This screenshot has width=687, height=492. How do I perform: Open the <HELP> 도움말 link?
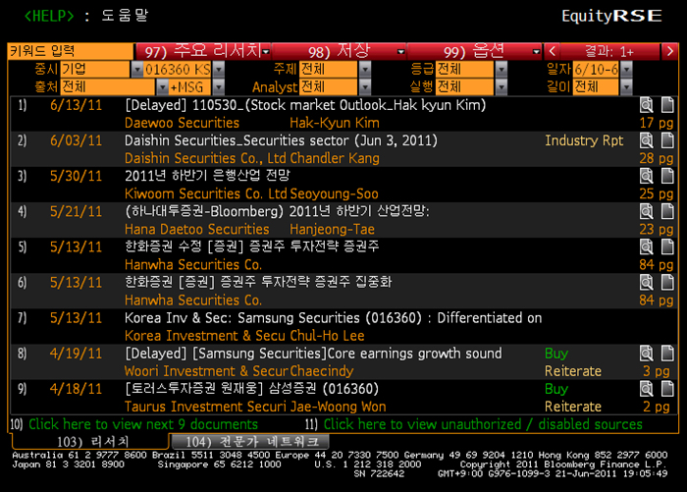(86, 16)
